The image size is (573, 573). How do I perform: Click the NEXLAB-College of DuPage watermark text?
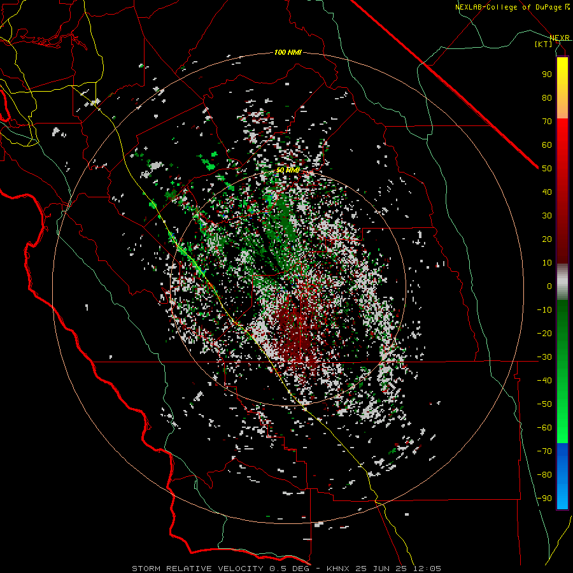(x=512, y=7)
